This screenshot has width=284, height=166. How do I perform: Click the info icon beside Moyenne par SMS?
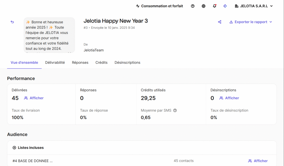coord(175,110)
